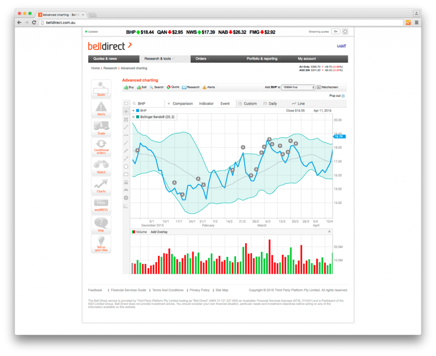Toggle streaming quotes On switch
The image size is (436, 356).
coord(336,32)
